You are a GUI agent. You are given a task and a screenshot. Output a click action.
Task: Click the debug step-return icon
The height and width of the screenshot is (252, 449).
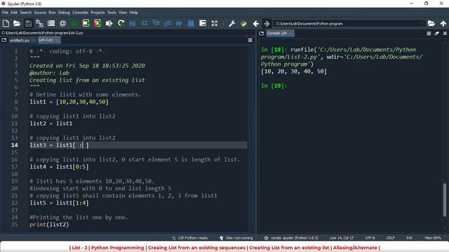[x=168, y=23]
